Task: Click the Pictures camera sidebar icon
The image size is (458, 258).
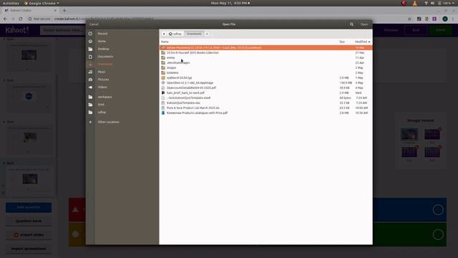Action: pyautogui.click(x=90, y=80)
